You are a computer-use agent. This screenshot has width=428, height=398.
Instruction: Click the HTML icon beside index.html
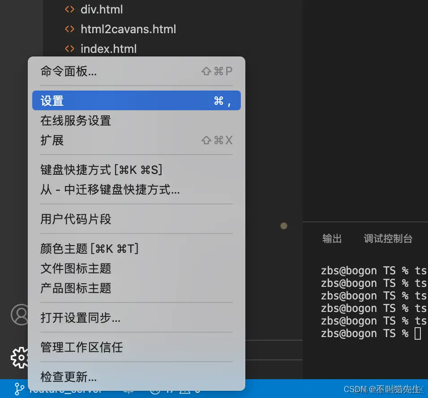[69, 48]
